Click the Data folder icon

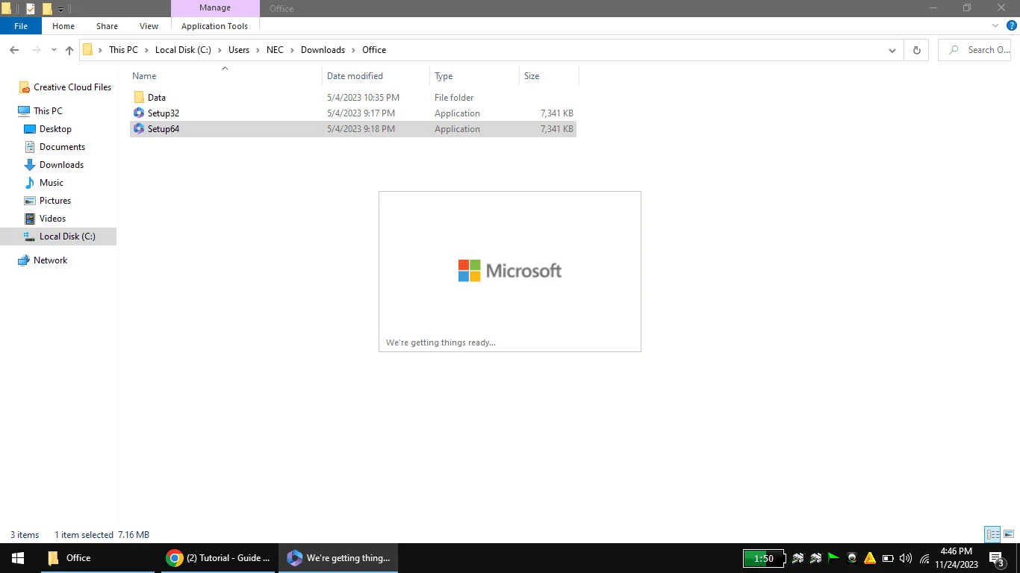pos(139,98)
